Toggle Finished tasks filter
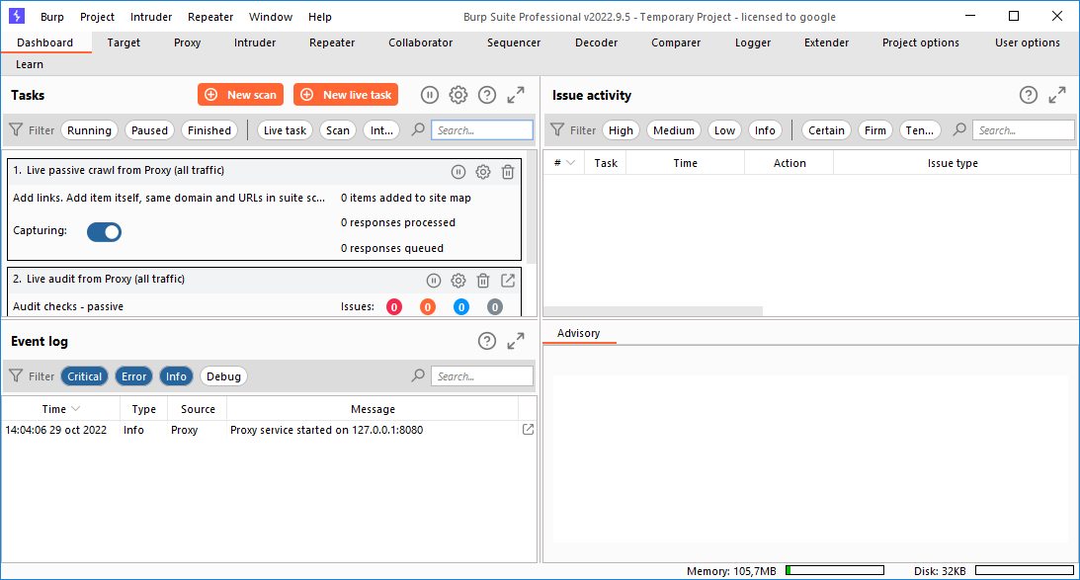 tap(209, 130)
